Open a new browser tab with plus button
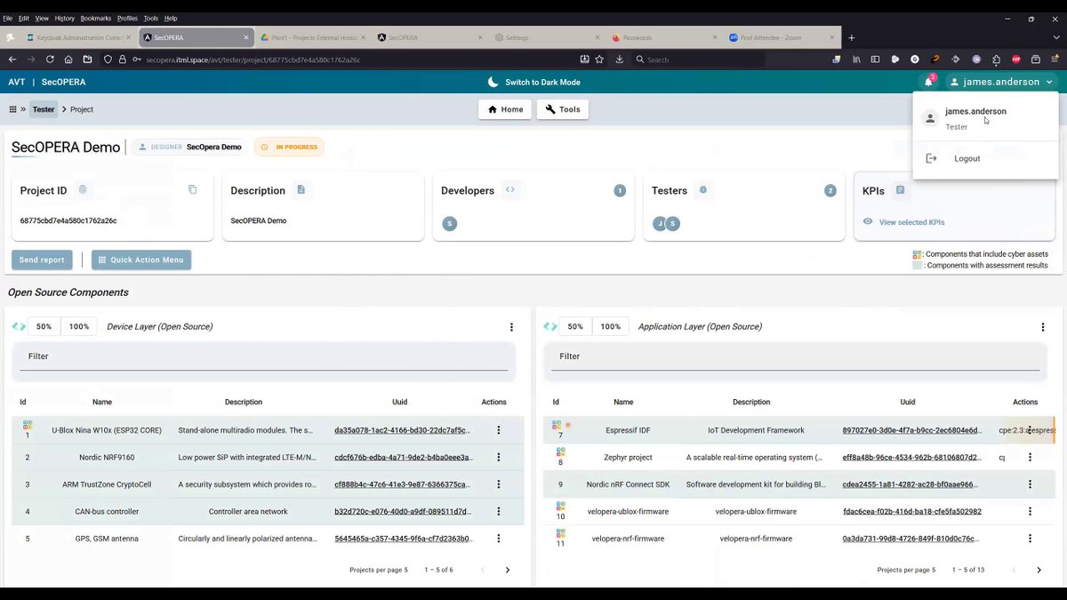1067x600 pixels. (851, 37)
